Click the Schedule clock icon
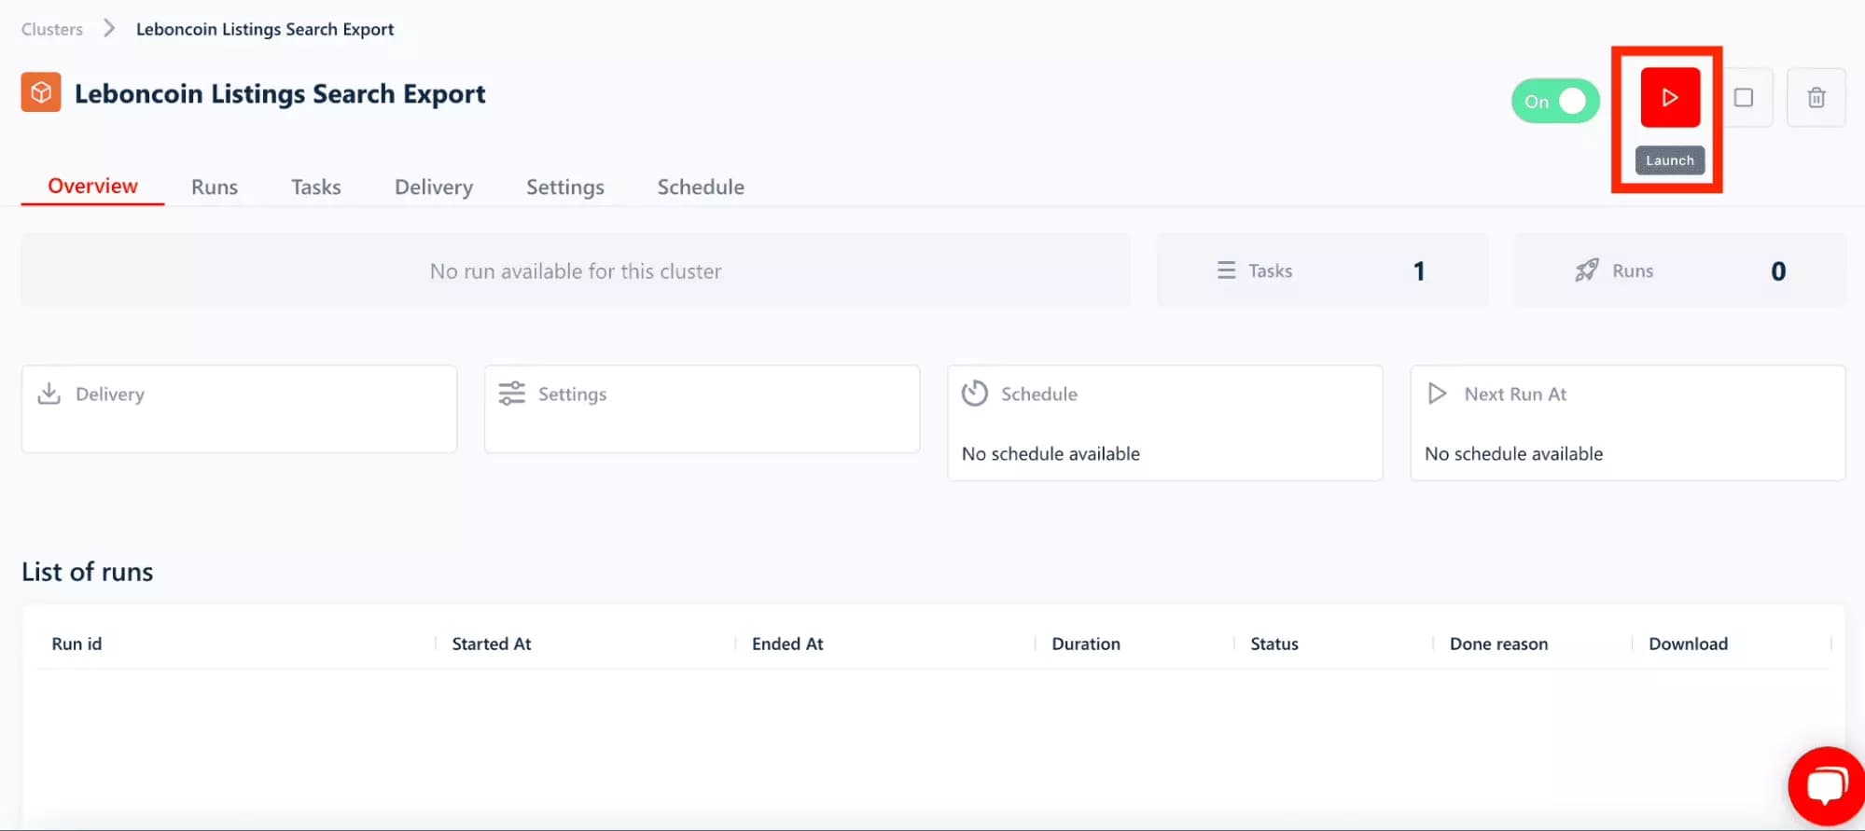 click(975, 394)
